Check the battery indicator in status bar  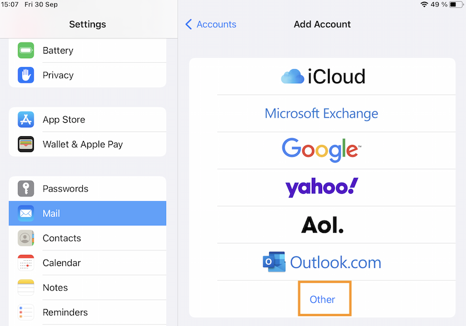coord(454,5)
